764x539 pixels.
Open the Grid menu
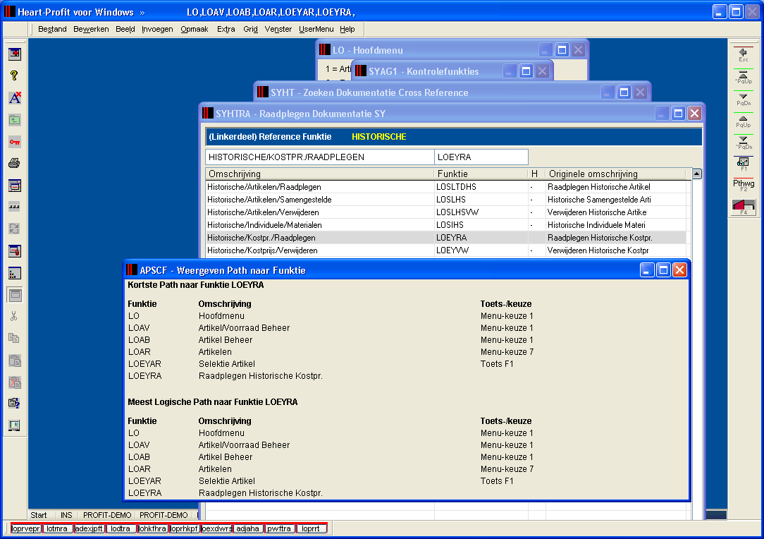250,29
